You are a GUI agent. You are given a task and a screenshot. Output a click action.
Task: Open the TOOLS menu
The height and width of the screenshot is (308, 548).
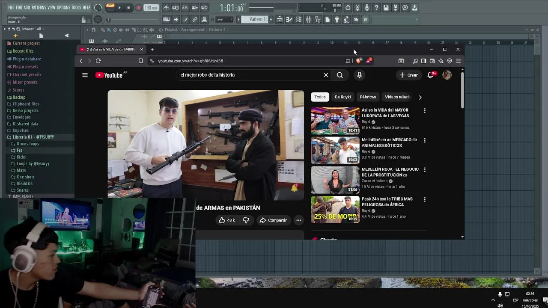(76, 8)
